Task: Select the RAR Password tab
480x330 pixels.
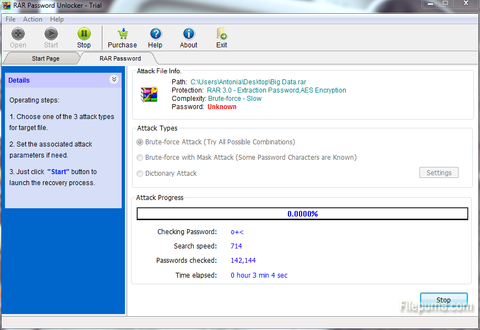Action: [119, 58]
